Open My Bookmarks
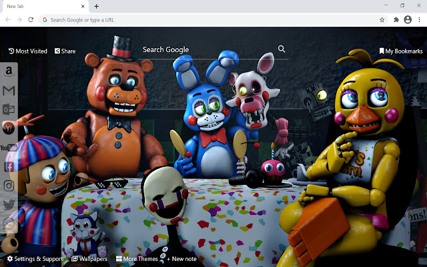This screenshot has width=427, height=267. pos(401,51)
